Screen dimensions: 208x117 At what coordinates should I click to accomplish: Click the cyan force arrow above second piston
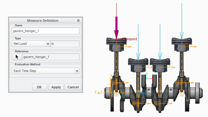(x=138, y=42)
